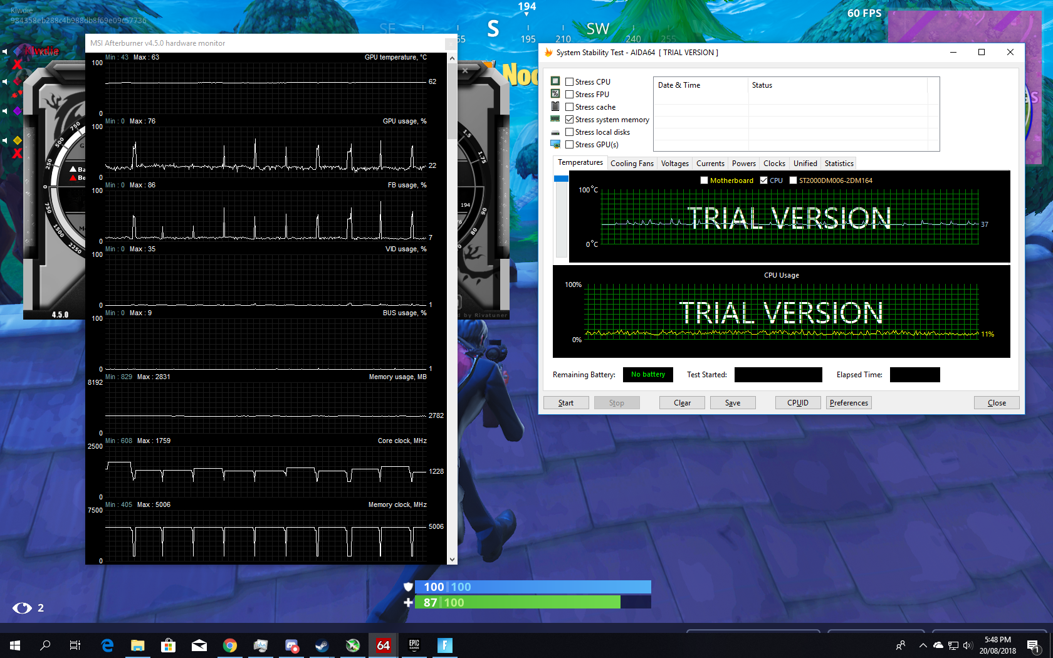Viewport: 1053px width, 658px height.
Task: Open Microsoft Edge from the taskbar
Action: tap(107, 645)
